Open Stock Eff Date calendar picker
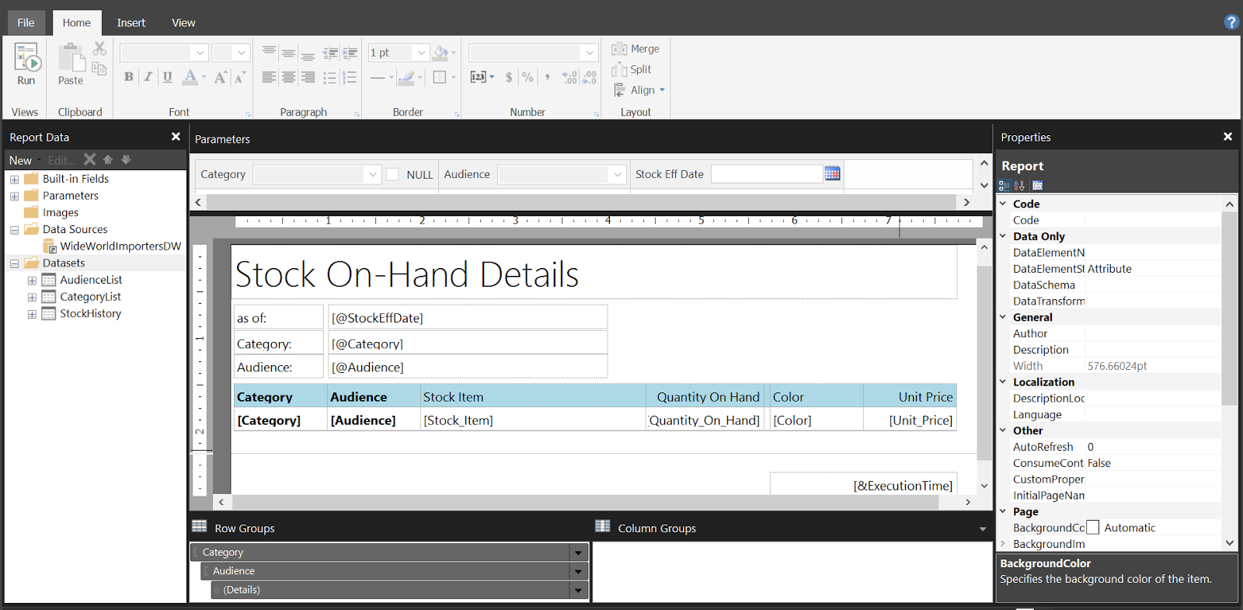 click(x=833, y=173)
